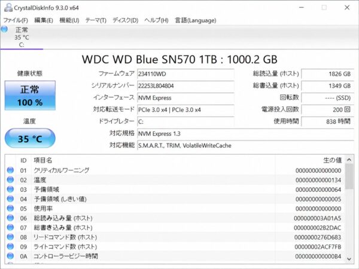Click status orb for 02 温度 row
Viewport: 359px width, 269px height.
(x=10, y=179)
